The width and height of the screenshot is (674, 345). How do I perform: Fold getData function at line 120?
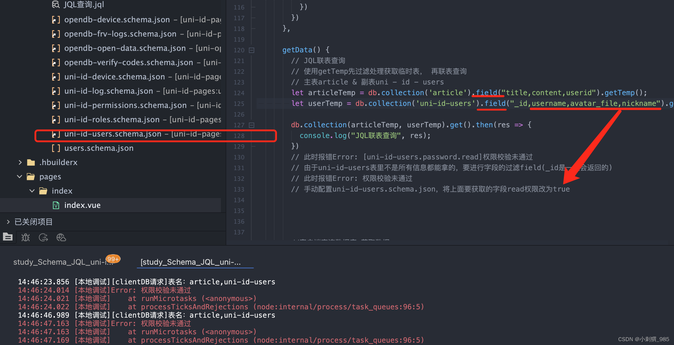(252, 50)
